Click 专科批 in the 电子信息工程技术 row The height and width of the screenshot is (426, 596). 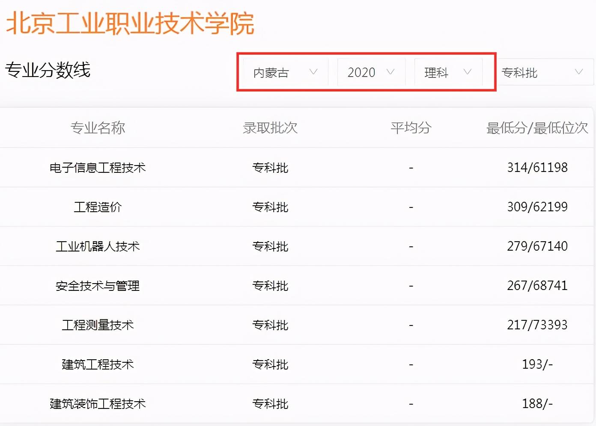click(x=270, y=168)
